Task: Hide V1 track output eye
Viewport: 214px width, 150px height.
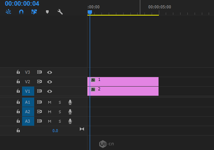Action: (49, 91)
